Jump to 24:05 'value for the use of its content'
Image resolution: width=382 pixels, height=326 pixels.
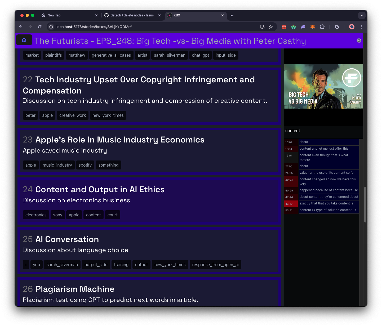pyautogui.click(x=322, y=173)
